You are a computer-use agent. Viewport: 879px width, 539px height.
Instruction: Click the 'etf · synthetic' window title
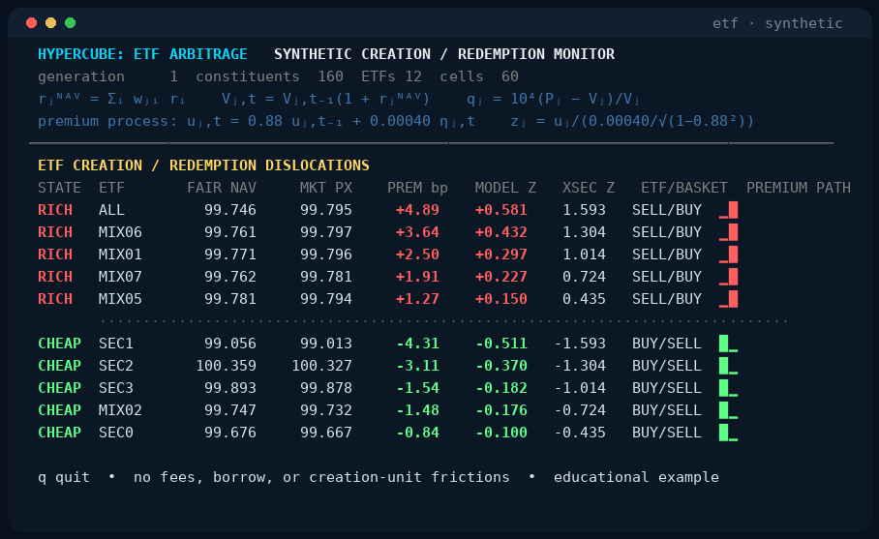(x=777, y=23)
